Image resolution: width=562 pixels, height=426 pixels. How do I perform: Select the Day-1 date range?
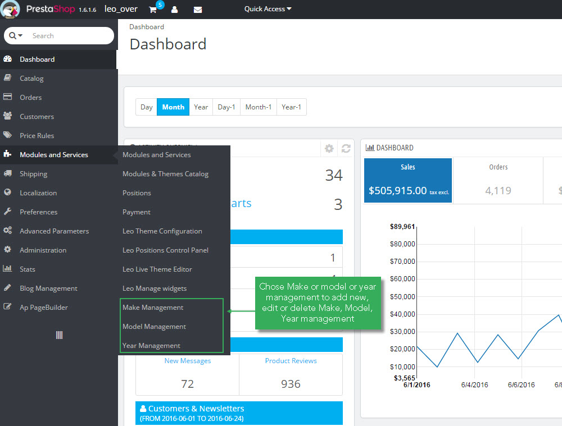226,107
